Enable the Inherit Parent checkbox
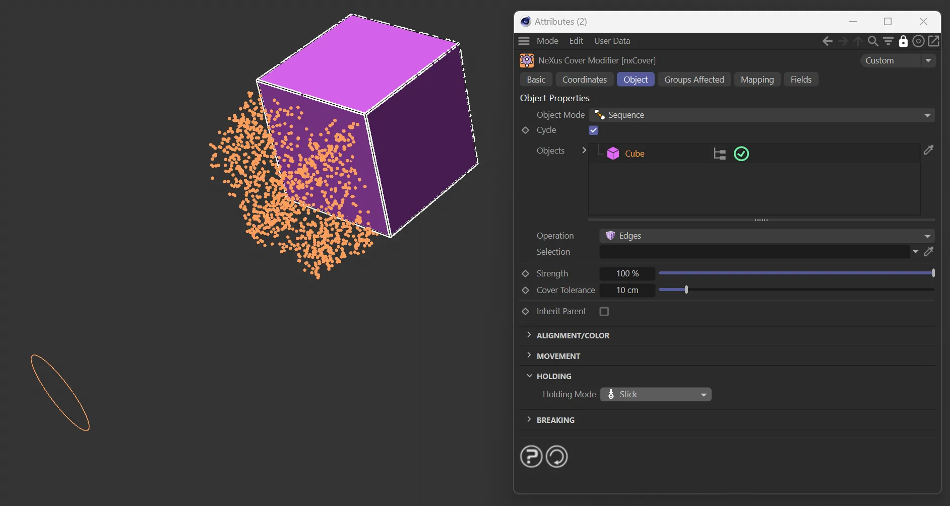The width and height of the screenshot is (950, 506). (x=604, y=312)
